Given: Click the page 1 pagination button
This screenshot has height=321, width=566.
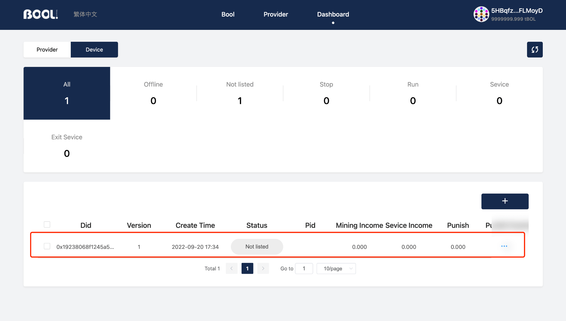Looking at the screenshot, I should tap(247, 268).
